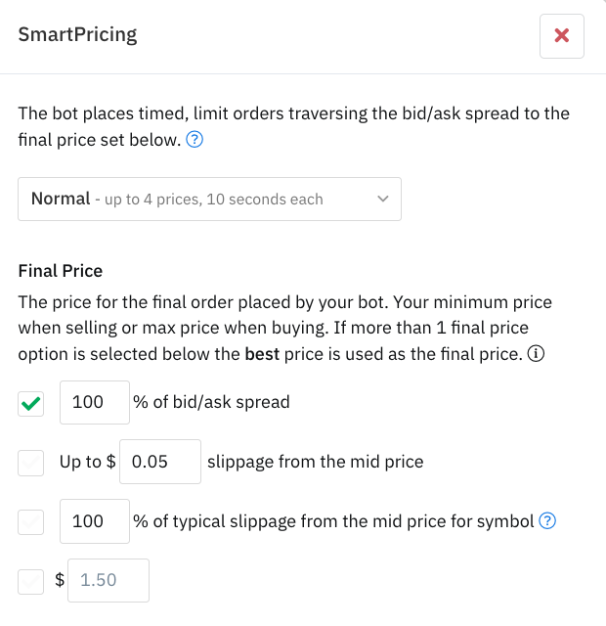
Task: Click the 100 field for bid/ask spread percent
Action: [95, 402]
